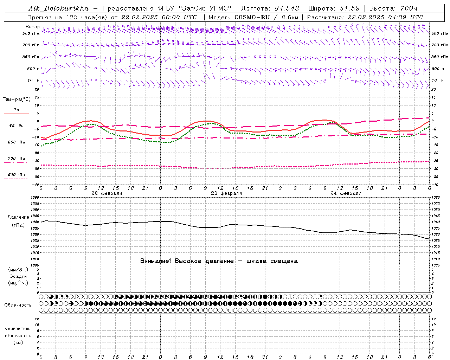Select the Осадки precipitation label
Image resolution: width=450 pixels, height=360 pixels.
[18, 276]
